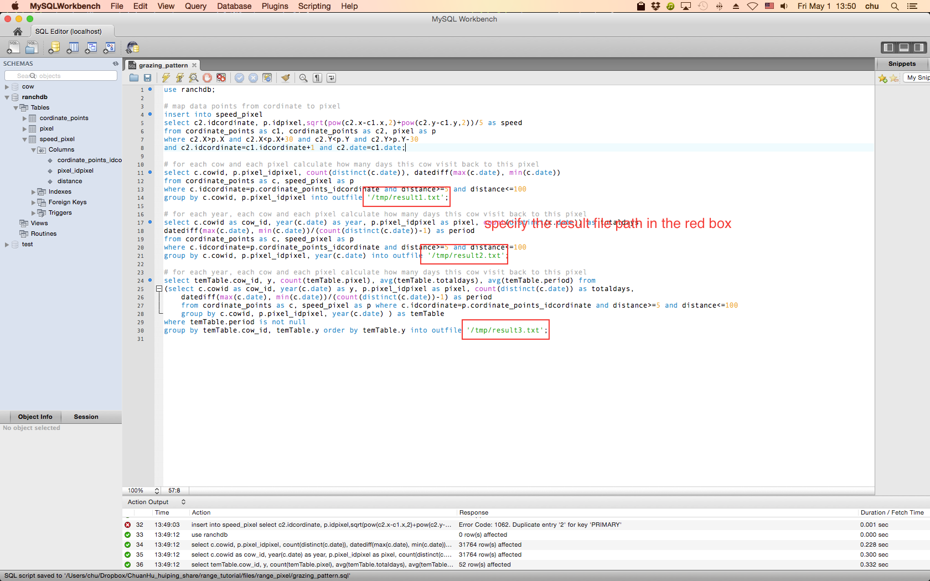Expand the cow schema
This screenshot has height=581, width=930.
click(x=7, y=87)
